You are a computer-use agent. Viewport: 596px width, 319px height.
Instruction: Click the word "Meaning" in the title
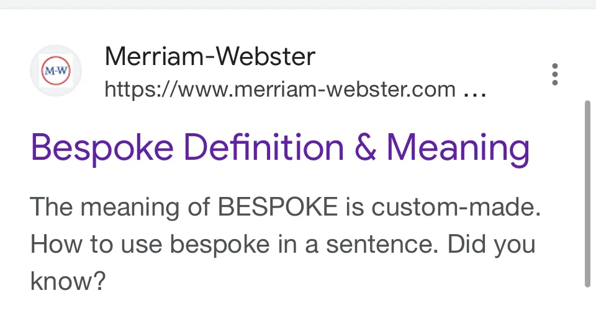click(x=458, y=149)
